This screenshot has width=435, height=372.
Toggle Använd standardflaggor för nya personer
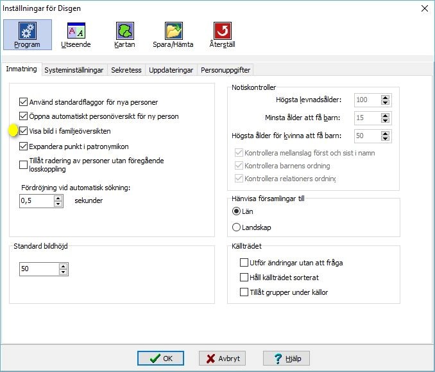point(23,102)
